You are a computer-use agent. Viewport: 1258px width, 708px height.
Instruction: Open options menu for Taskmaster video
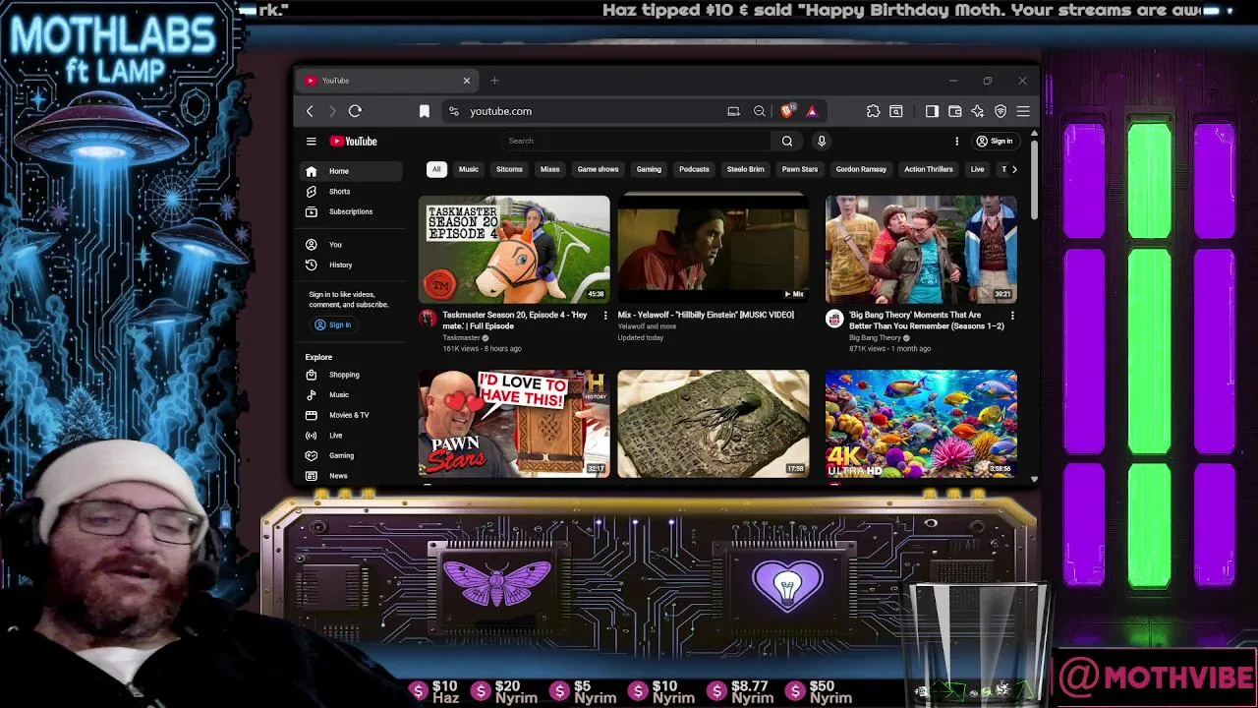coord(604,316)
